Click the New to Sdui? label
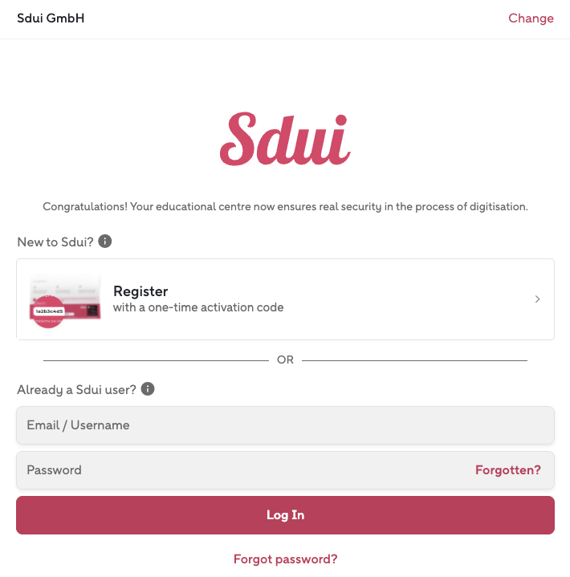The image size is (570, 577). tap(55, 242)
